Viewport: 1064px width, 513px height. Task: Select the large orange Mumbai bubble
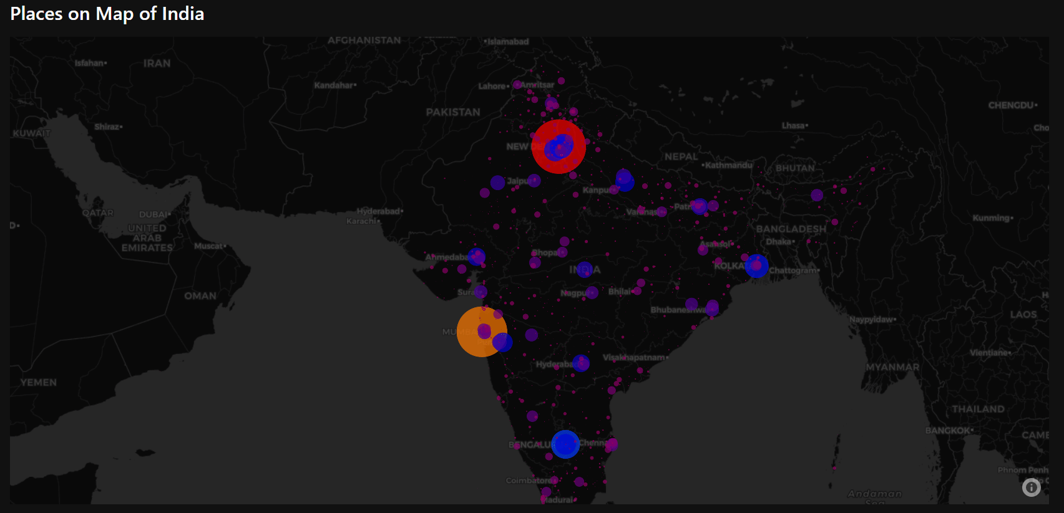point(482,332)
